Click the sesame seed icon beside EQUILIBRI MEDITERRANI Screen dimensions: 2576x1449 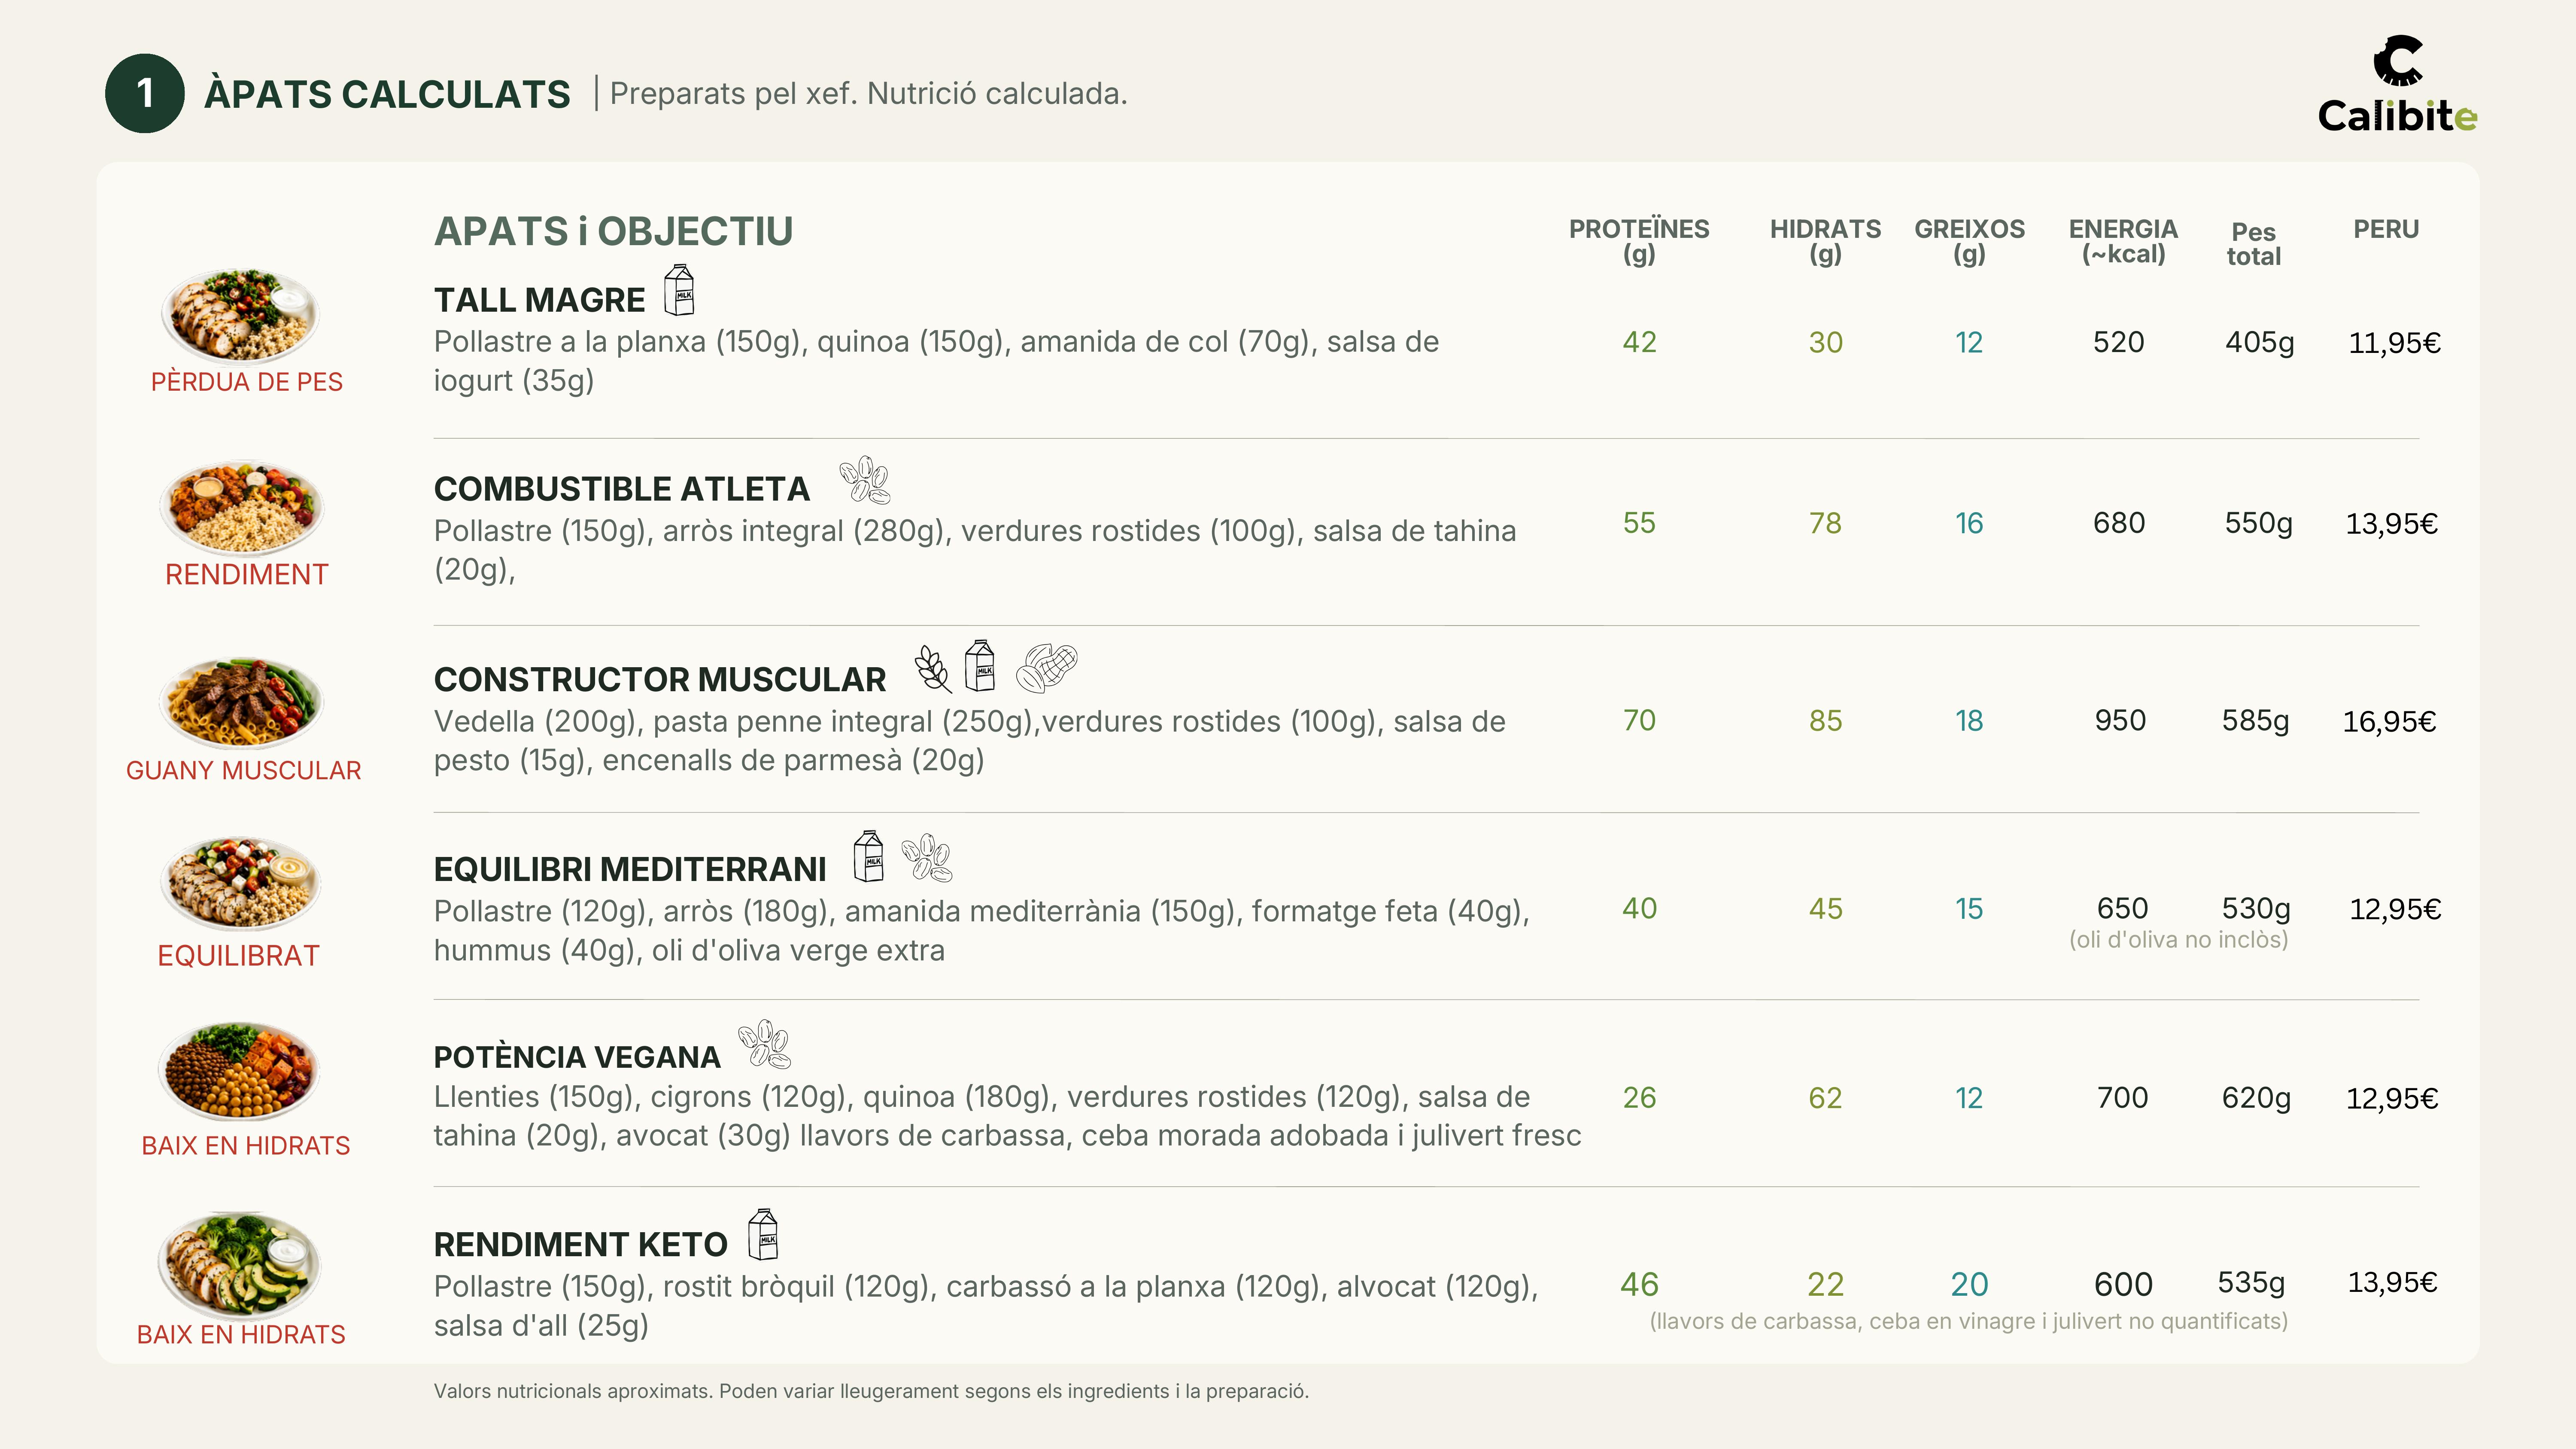[927, 858]
